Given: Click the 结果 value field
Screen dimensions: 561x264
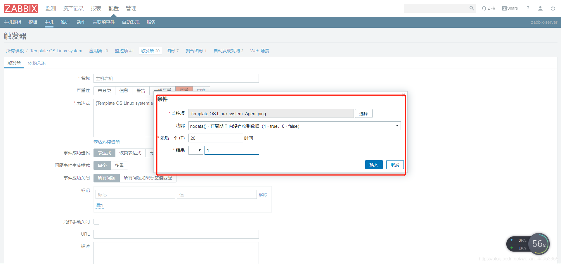Looking at the screenshot, I should (x=232, y=150).
